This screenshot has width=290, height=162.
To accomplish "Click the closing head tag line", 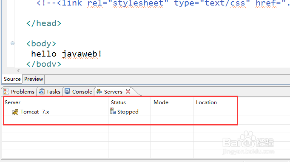I will pos(44,23).
